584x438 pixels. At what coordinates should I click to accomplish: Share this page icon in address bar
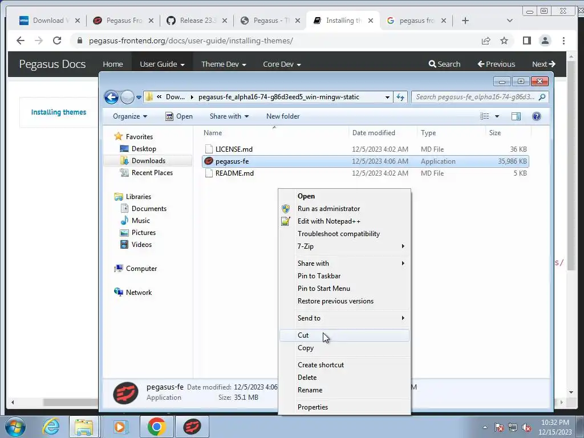(486, 40)
